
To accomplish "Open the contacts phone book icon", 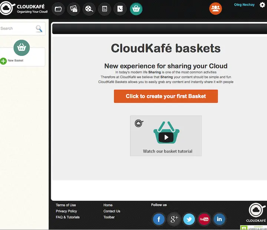I will point(120,9).
